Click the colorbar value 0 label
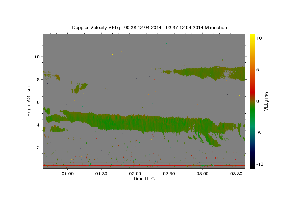The height and width of the screenshot is (202, 303). click(x=258, y=101)
